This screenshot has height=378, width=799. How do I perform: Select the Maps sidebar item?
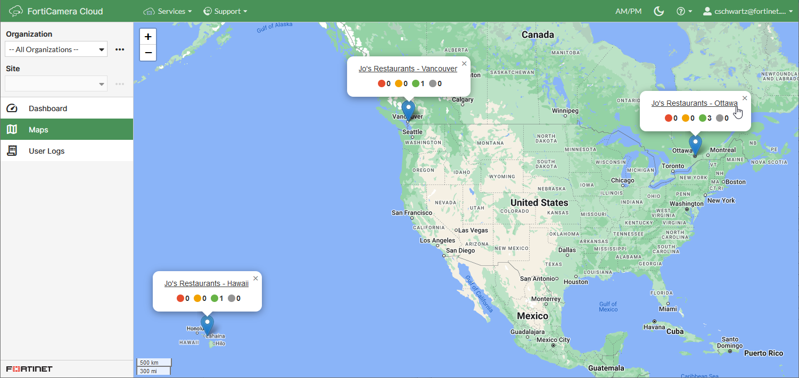click(67, 130)
